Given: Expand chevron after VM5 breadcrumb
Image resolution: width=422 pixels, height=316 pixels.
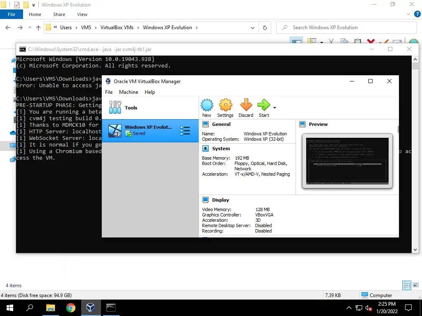Looking at the screenshot, I should (96, 28).
